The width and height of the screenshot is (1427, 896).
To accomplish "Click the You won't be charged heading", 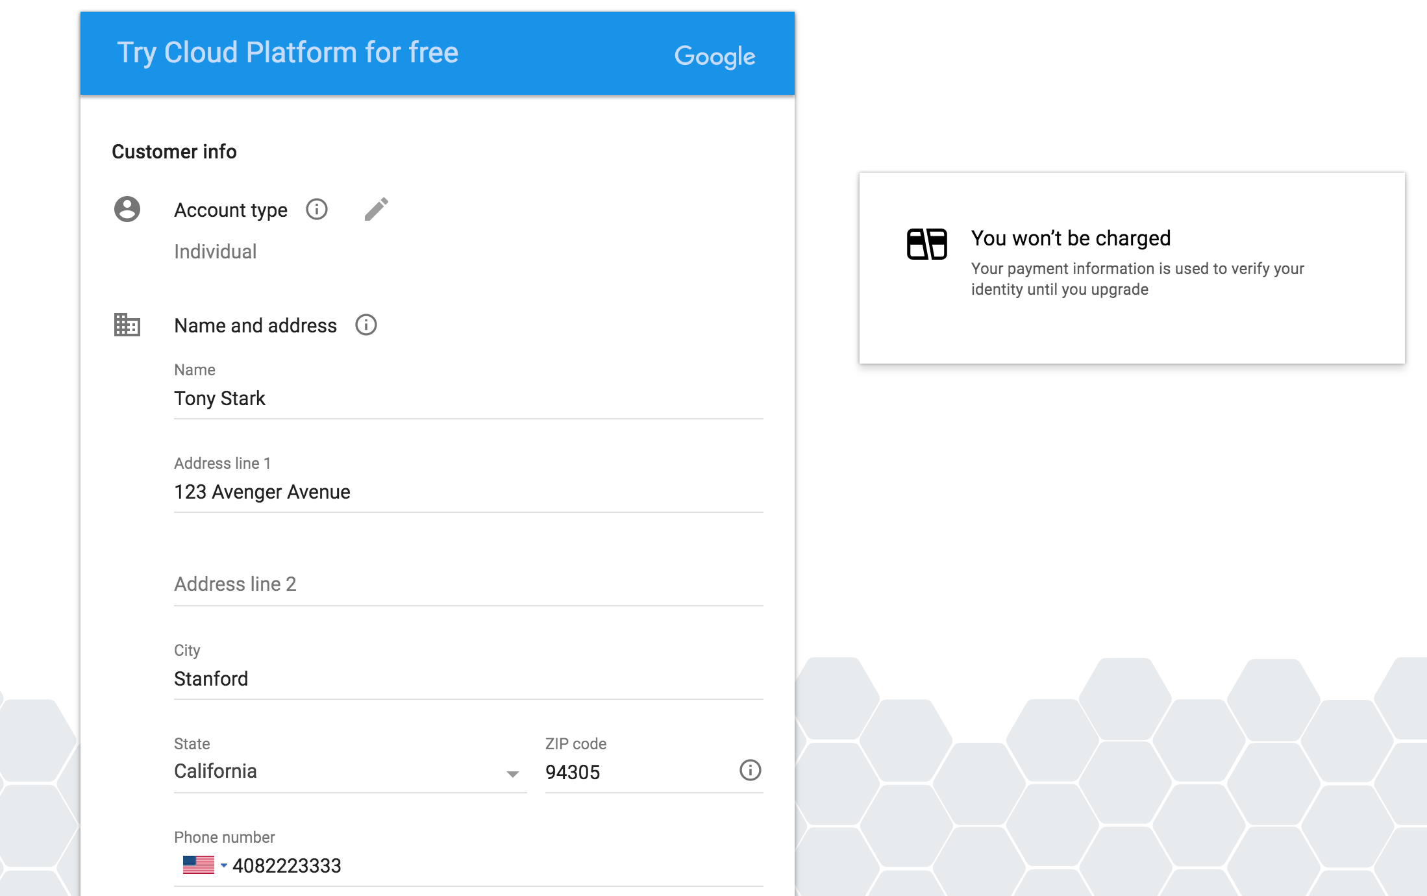I will (1071, 238).
